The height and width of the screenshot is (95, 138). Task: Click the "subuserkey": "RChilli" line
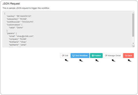17,19
